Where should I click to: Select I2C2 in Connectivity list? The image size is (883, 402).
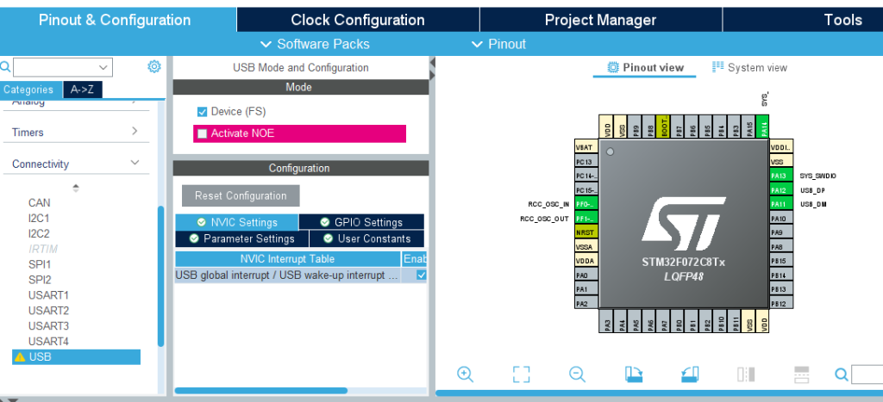[x=40, y=233]
